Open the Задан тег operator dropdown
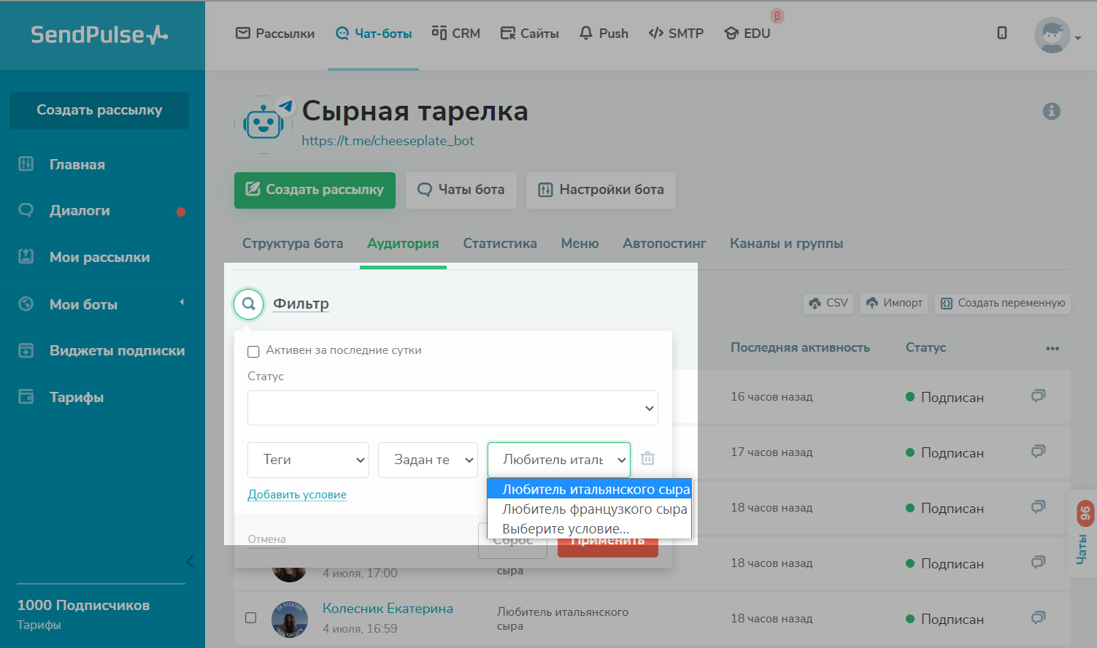Image resolution: width=1097 pixels, height=648 pixels. point(428,460)
